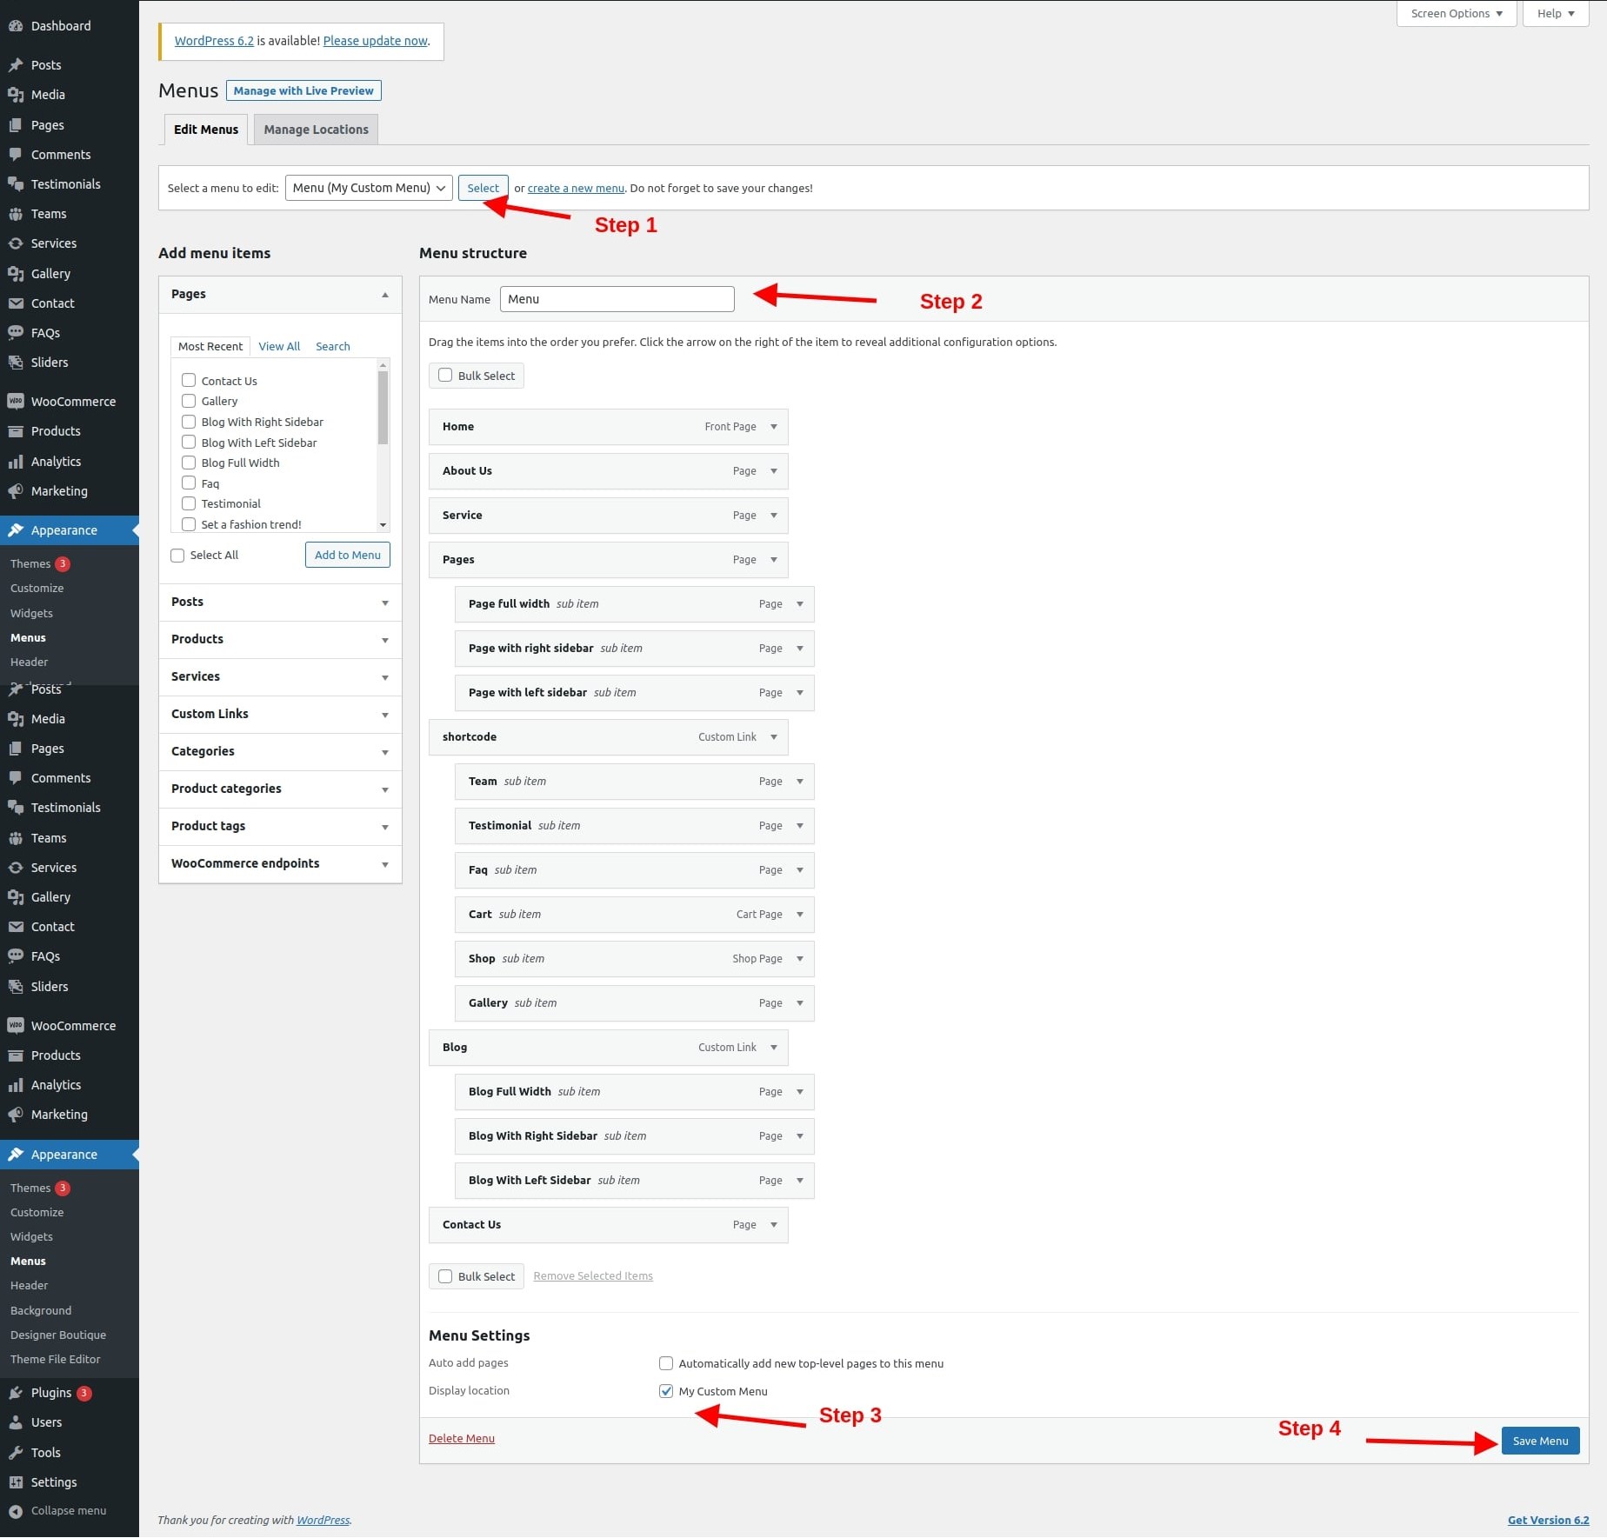The image size is (1607, 1538).
Task: Click Remove Selected Items link
Action: click(593, 1275)
